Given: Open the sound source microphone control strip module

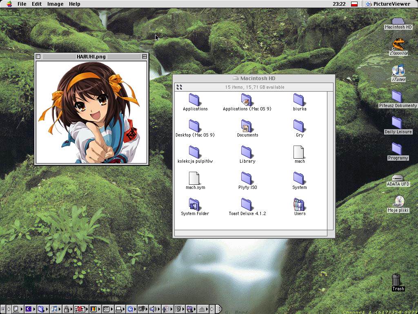Looking at the screenshot, I should 167,309.
